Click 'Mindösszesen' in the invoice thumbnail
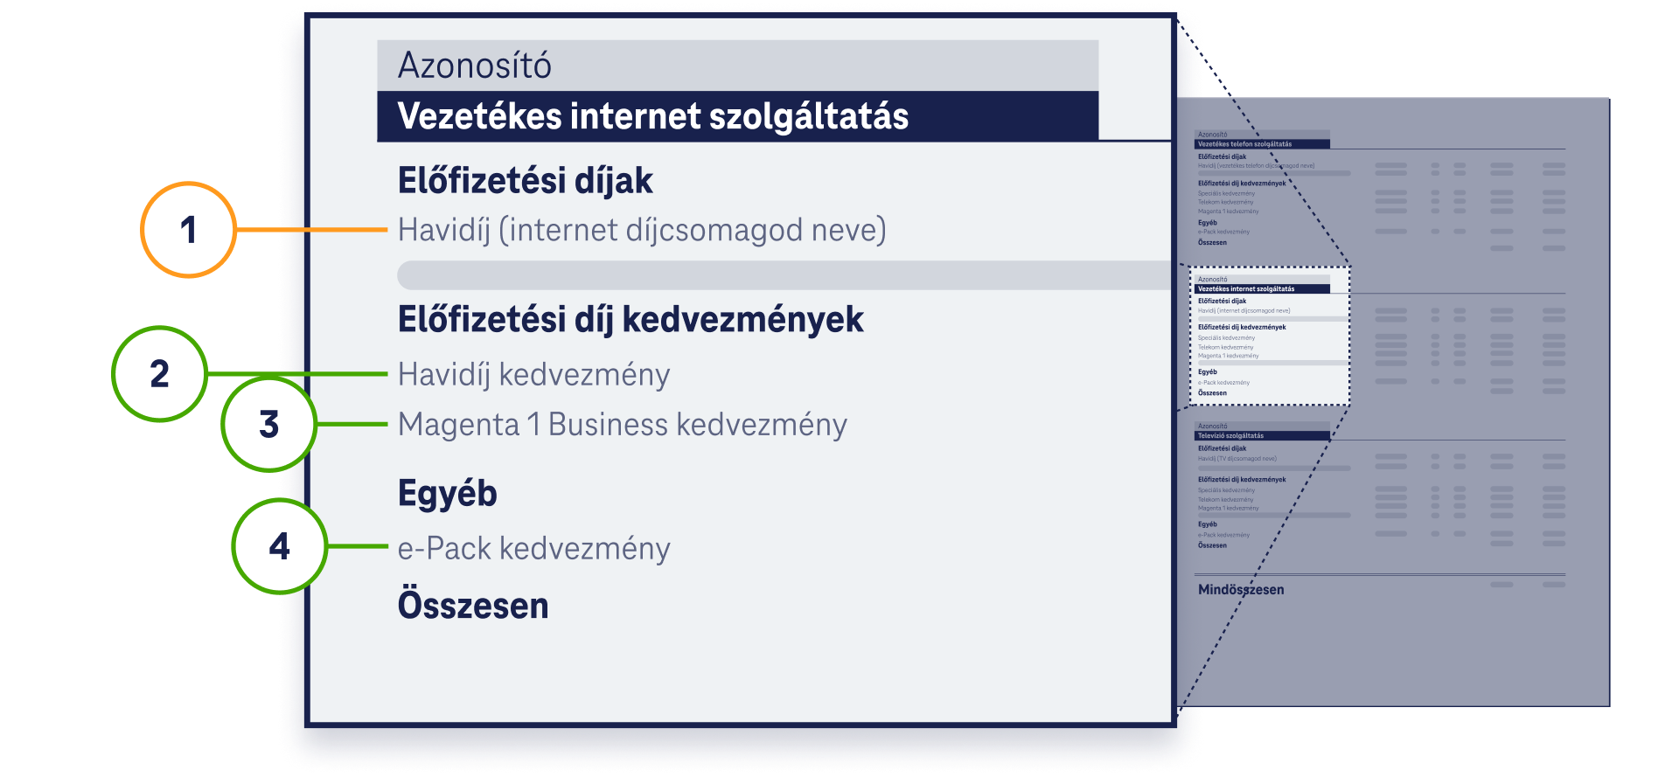The width and height of the screenshot is (1679, 777). (x=1241, y=590)
